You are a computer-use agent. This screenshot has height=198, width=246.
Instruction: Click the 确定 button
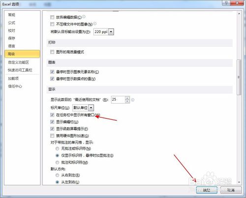point(207,190)
